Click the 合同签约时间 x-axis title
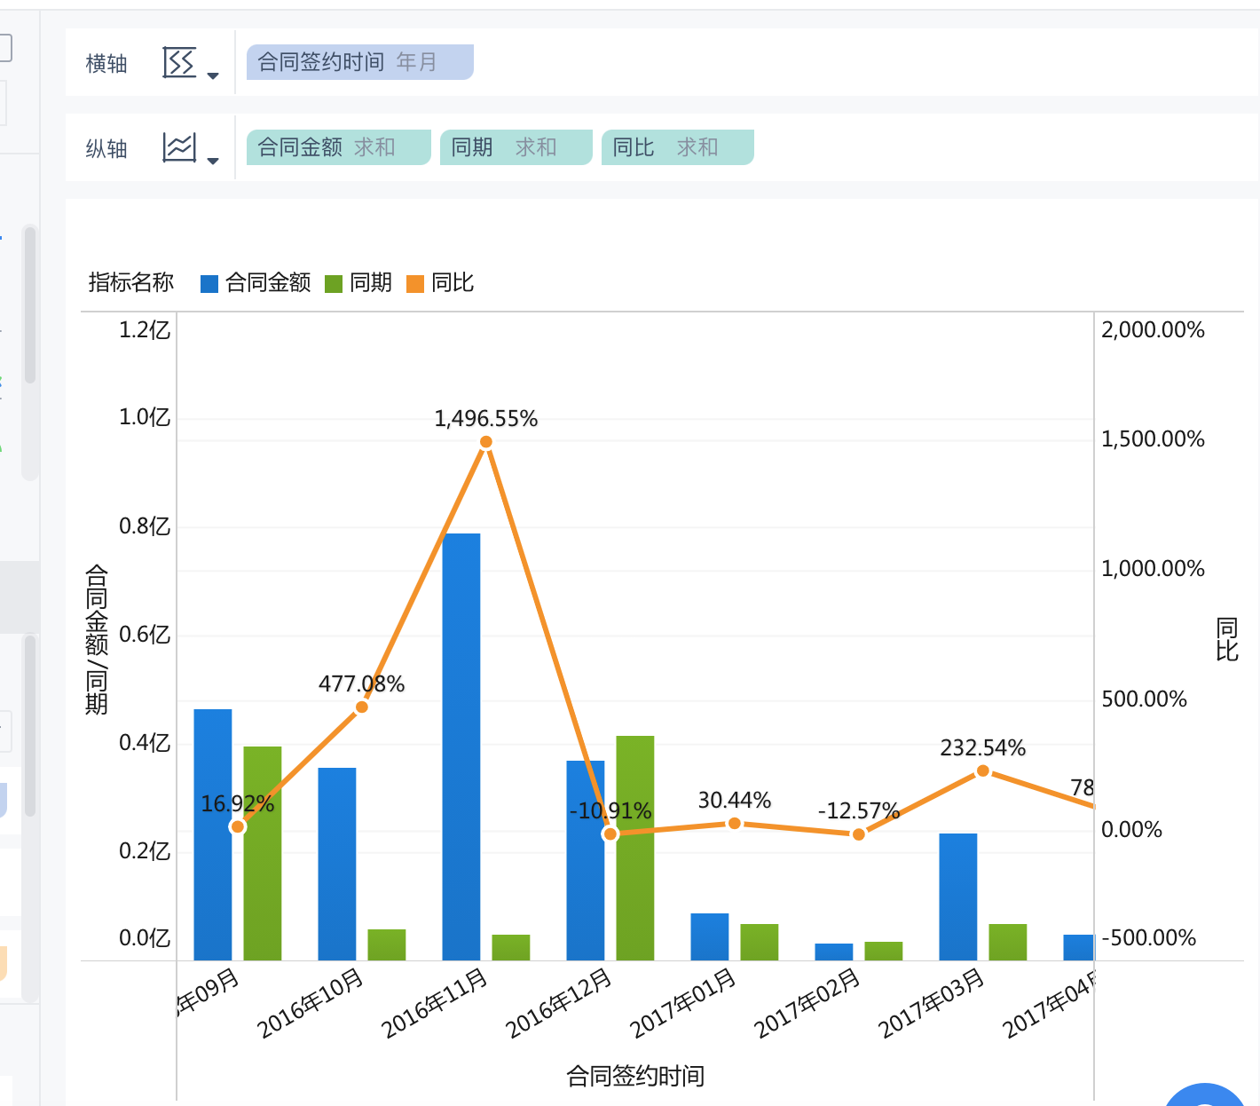The width and height of the screenshot is (1260, 1106). (x=635, y=1077)
